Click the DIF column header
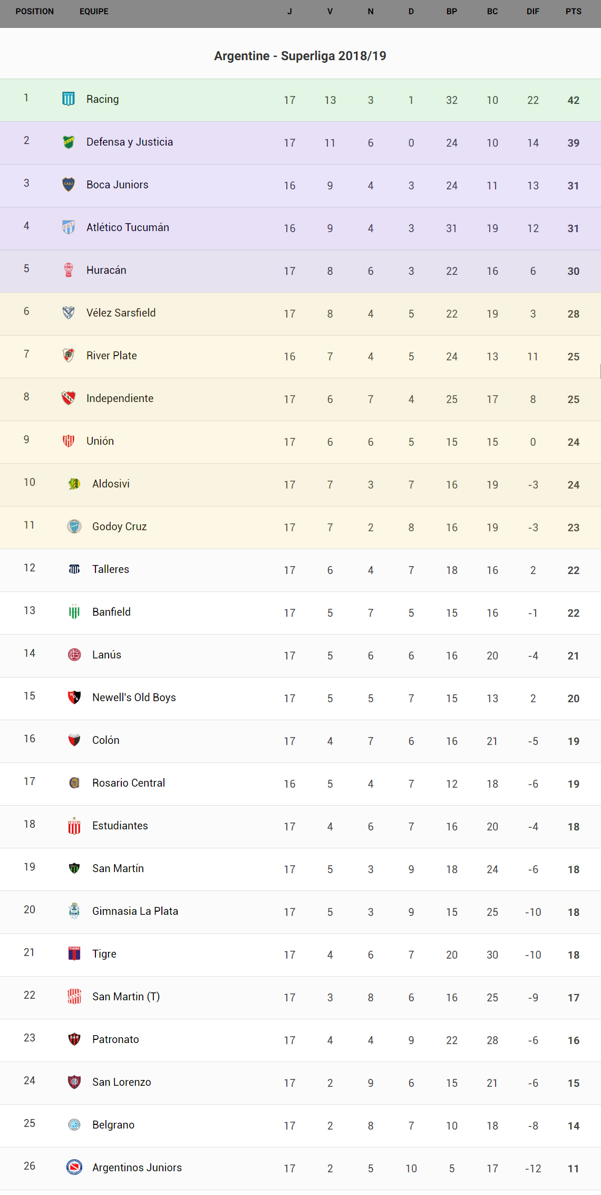 533,12
